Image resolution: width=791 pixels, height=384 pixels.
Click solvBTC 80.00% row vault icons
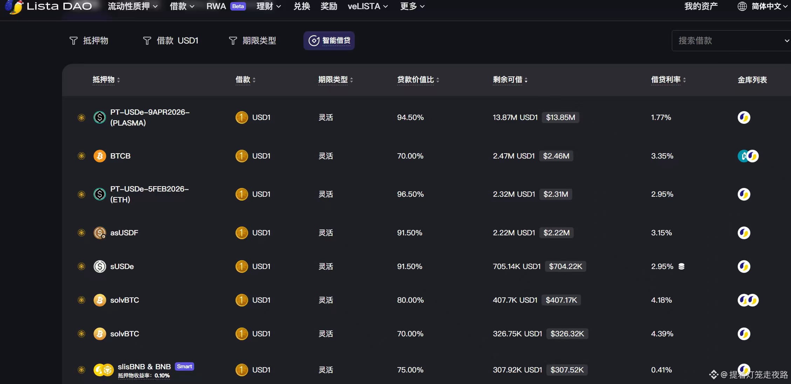point(748,300)
